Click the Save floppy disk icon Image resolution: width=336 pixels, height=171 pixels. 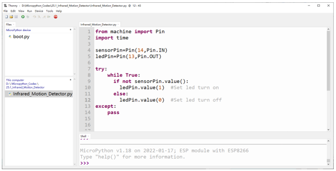click(16, 17)
